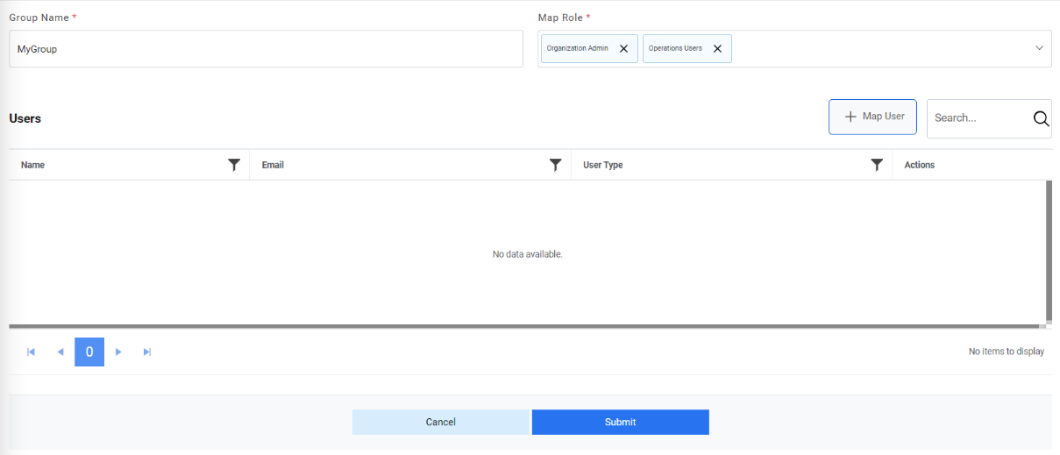Image resolution: width=1060 pixels, height=455 pixels.
Task: Select page number 0 in pager
Action: click(x=89, y=352)
